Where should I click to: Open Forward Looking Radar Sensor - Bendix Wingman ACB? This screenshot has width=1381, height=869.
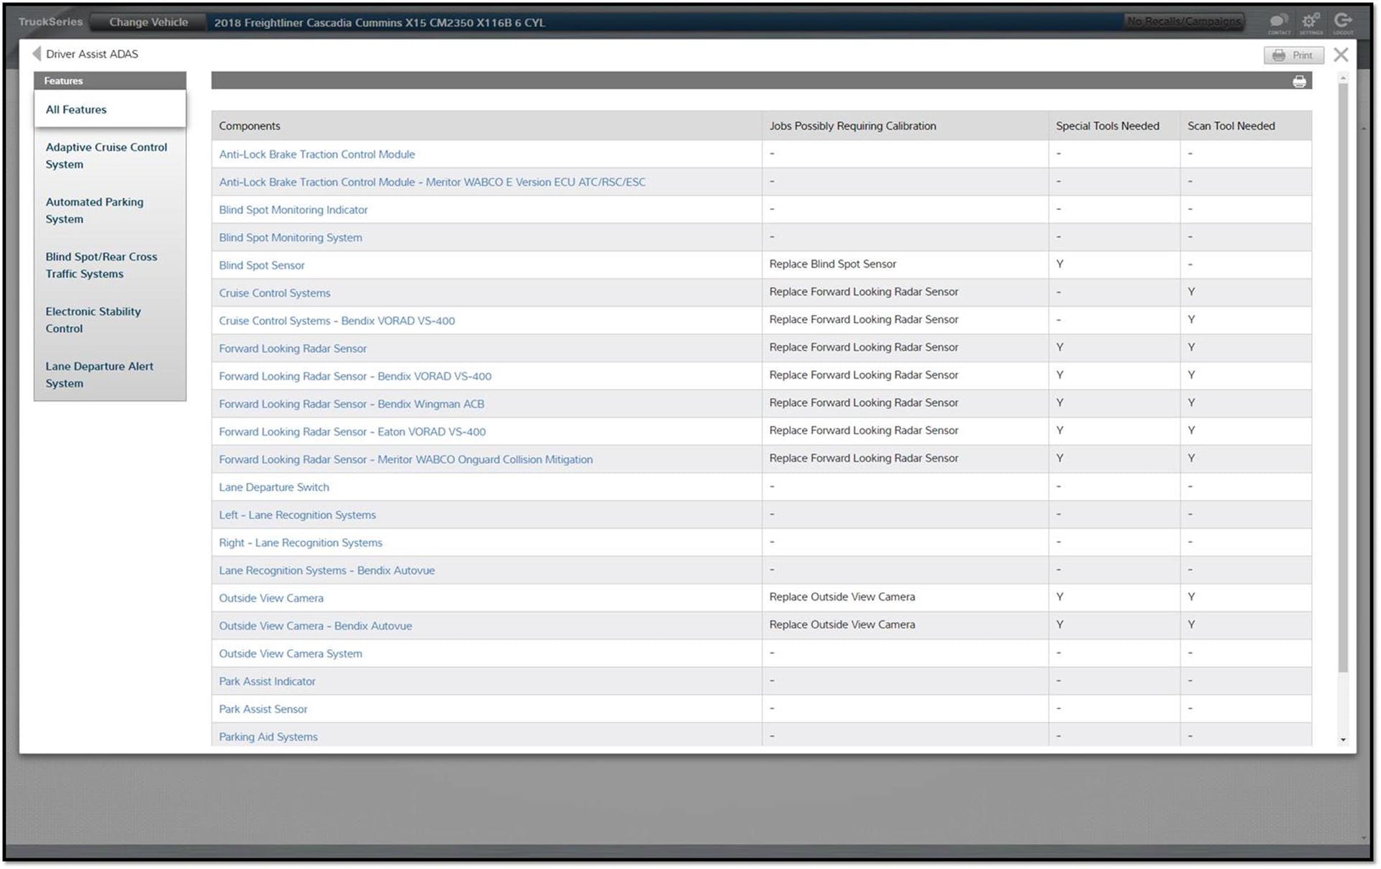[351, 404]
